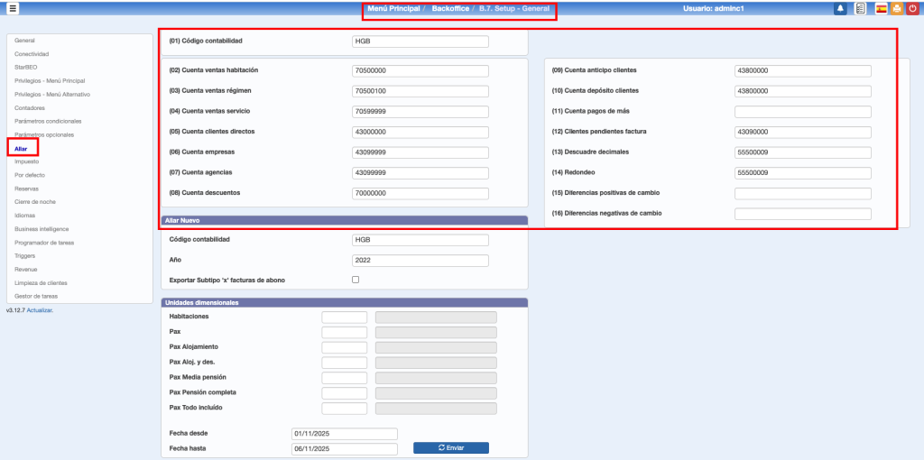924x460 pixels.
Task: Open Conectividad in the sidebar
Action: (32, 54)
